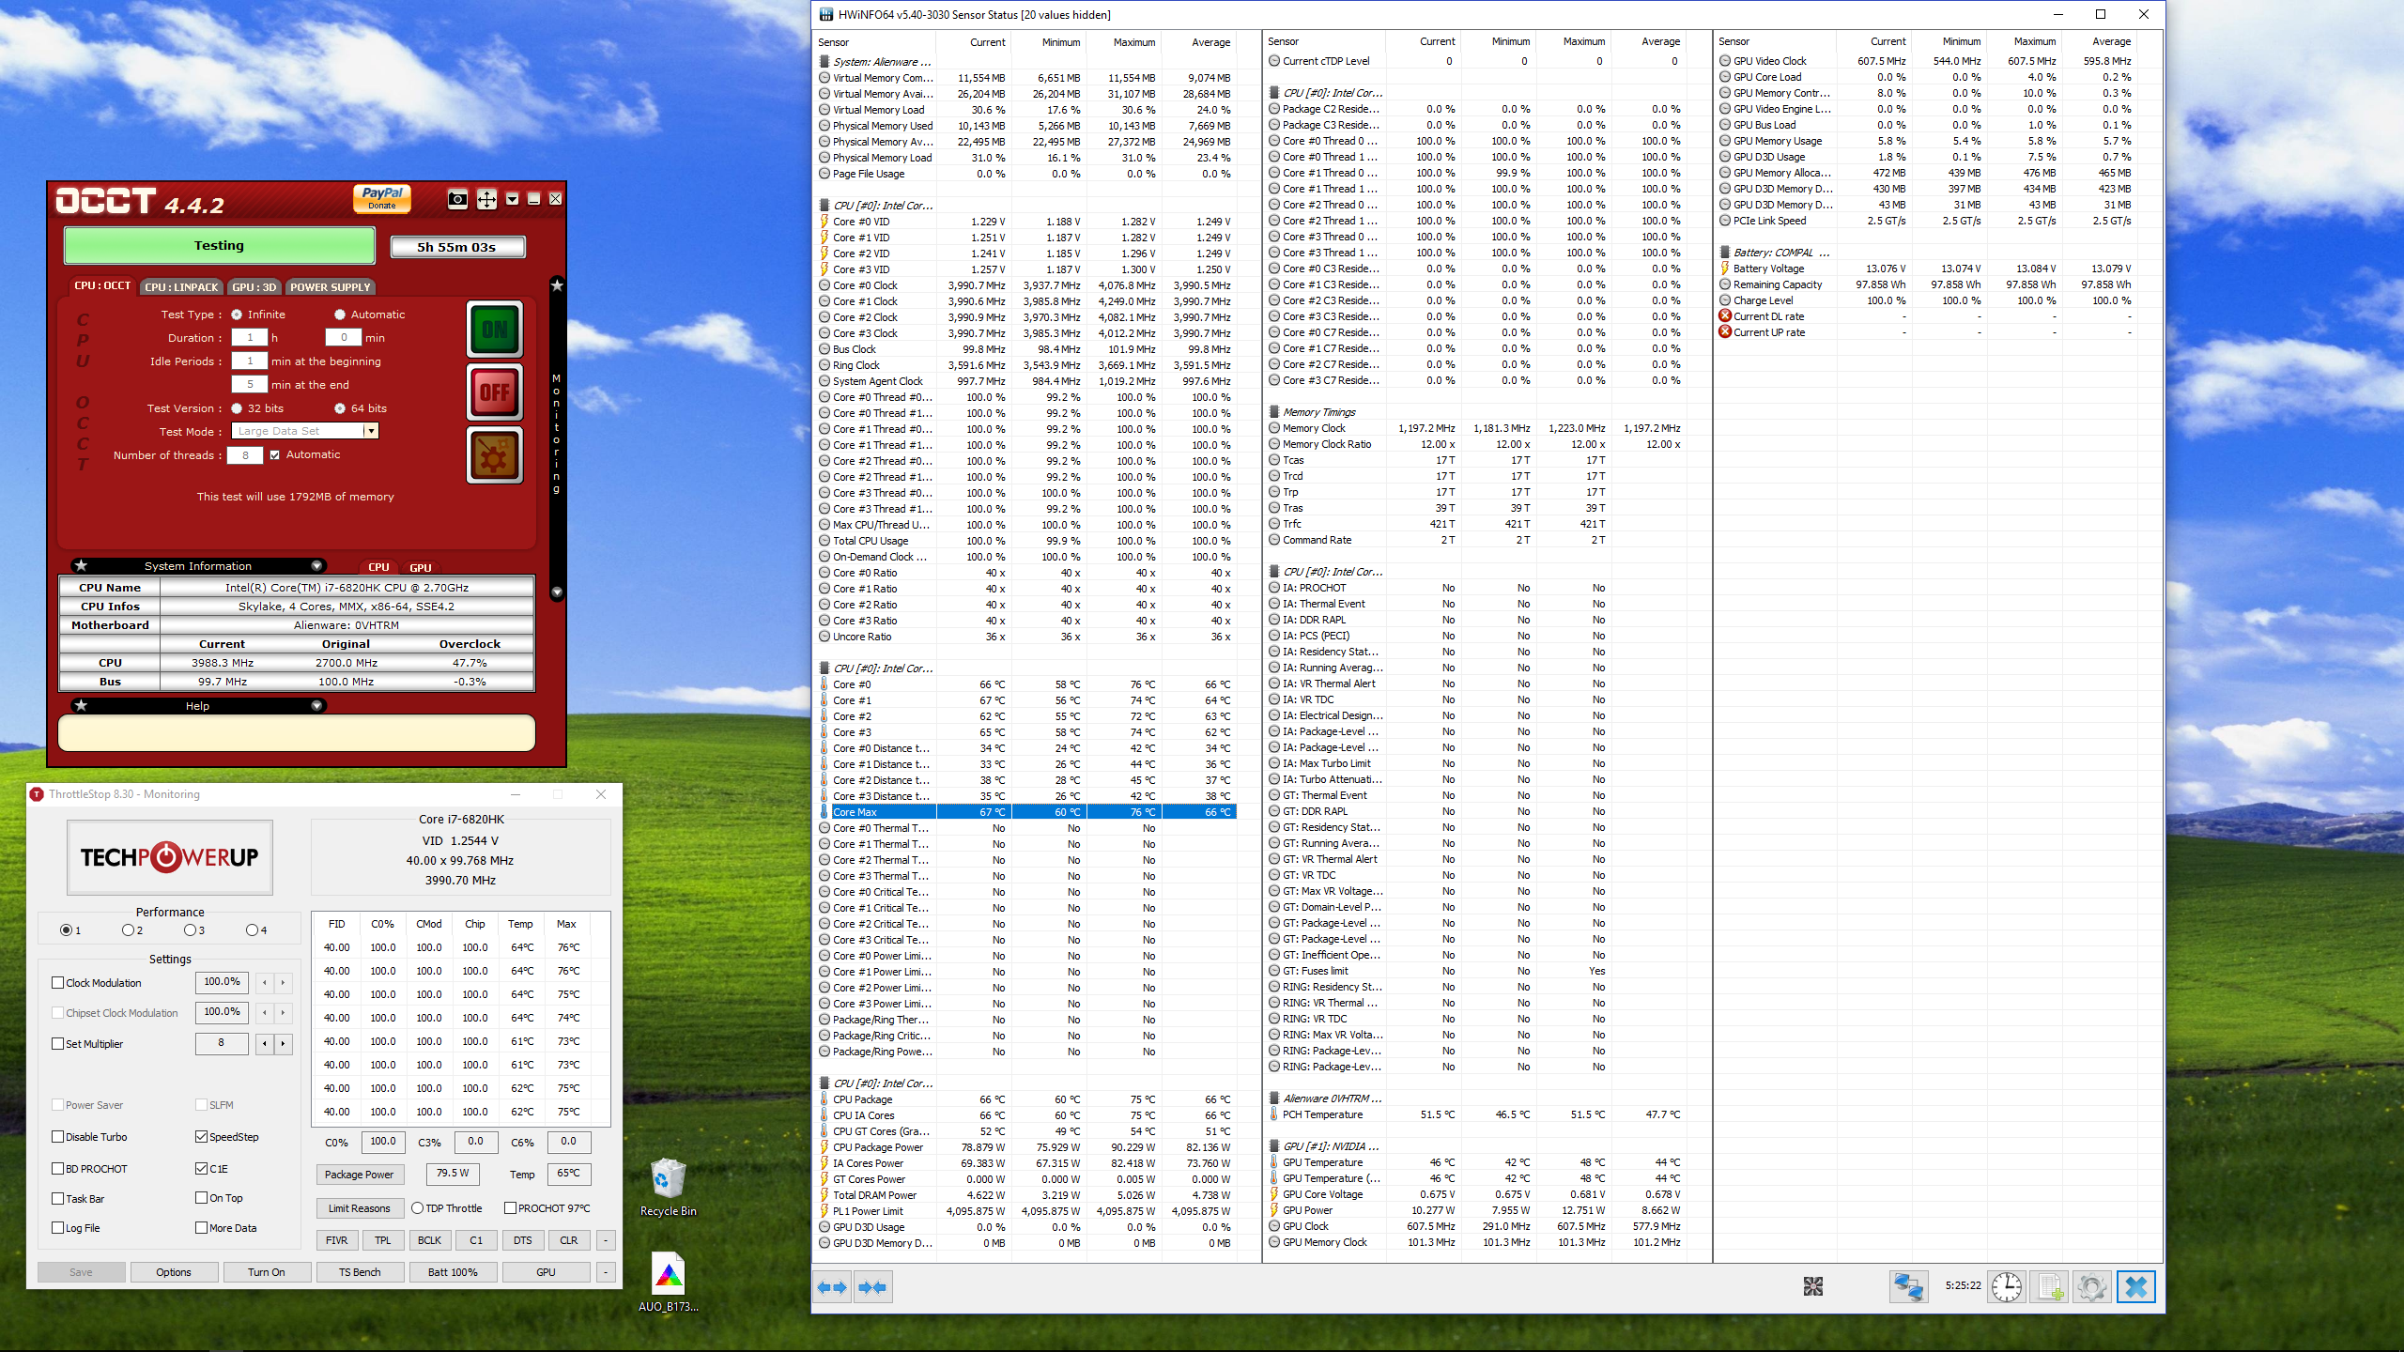Click the Core #0 temperature thermometer icon
2404x1352 pixels.
(x=824, y=684)
